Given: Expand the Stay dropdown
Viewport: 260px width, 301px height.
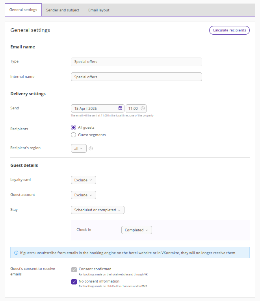Looking at the screenshot, I should tap(97, 210).
